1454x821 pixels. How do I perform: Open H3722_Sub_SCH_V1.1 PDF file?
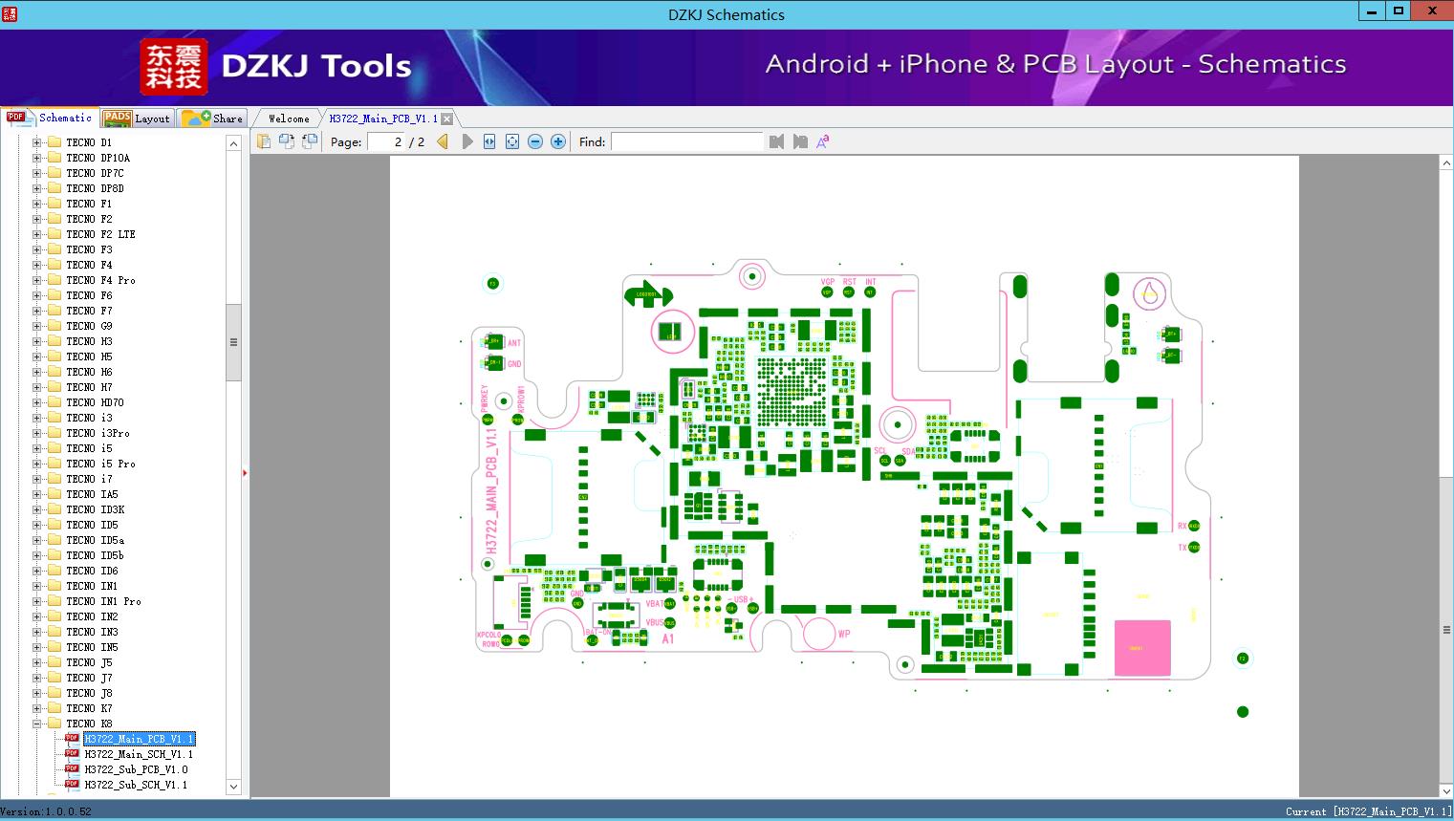coord(136,785)
